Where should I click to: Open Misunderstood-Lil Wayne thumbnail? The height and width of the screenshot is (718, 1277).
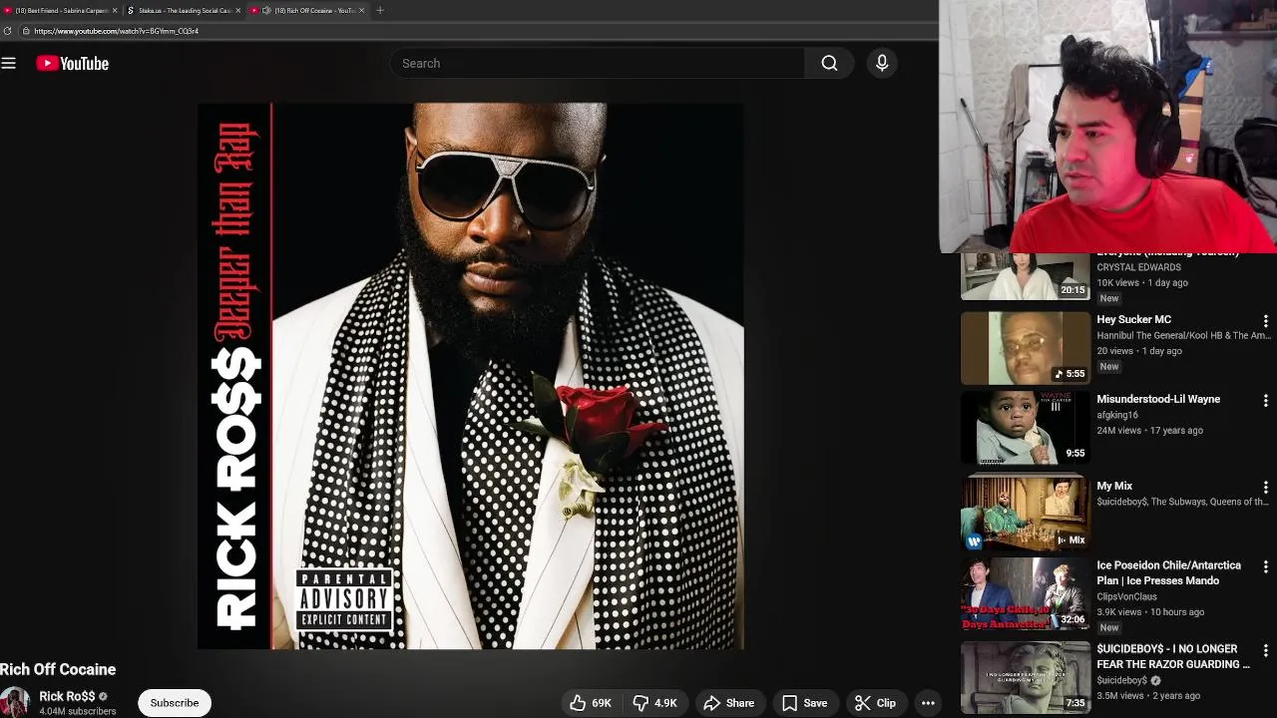point(1026,428)
